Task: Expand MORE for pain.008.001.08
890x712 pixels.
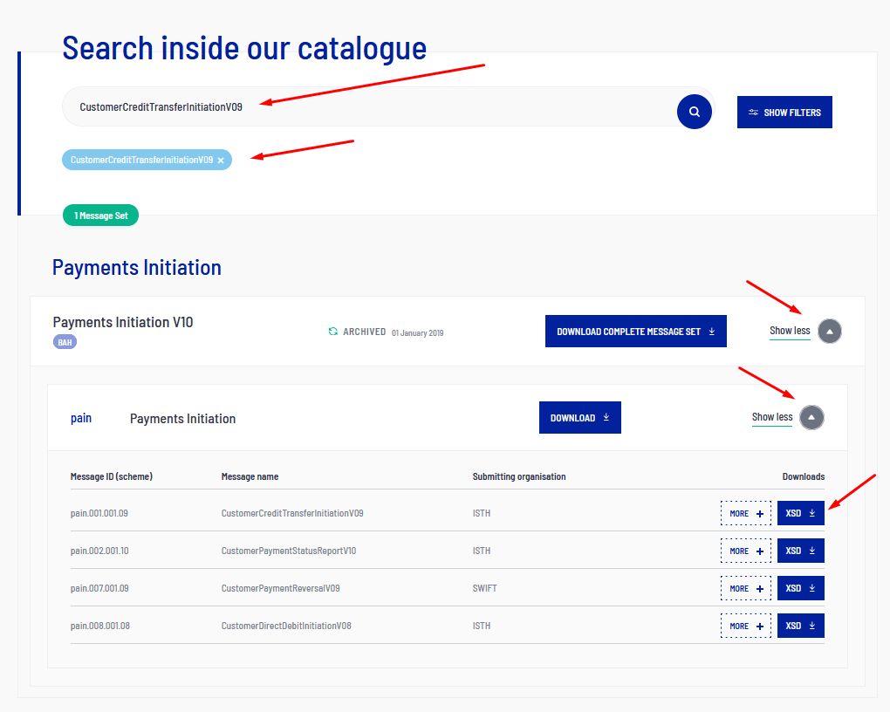Action: (x=746, y=626)
